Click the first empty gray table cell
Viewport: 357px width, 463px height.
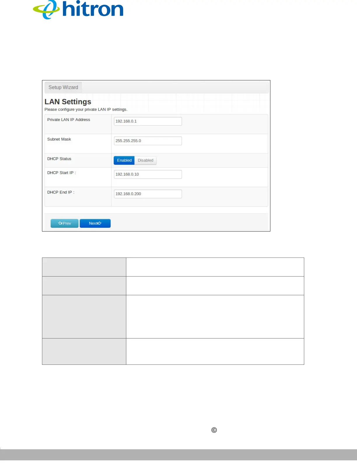coord(84,267)
